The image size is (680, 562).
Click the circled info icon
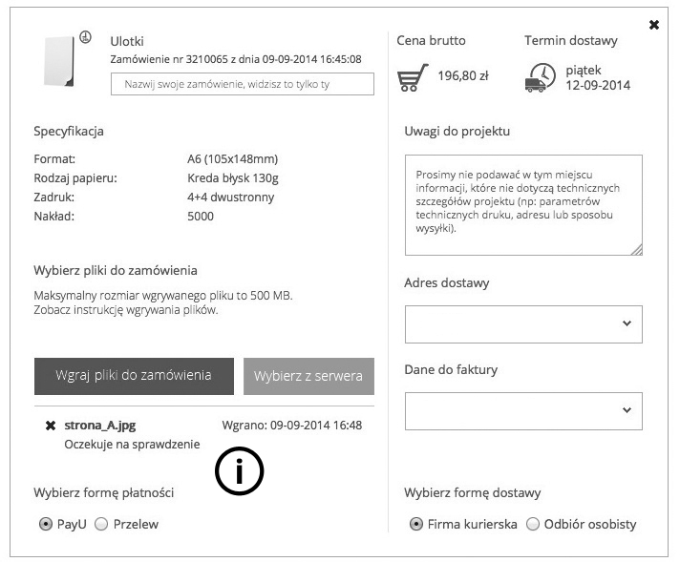tap(239, 471)
